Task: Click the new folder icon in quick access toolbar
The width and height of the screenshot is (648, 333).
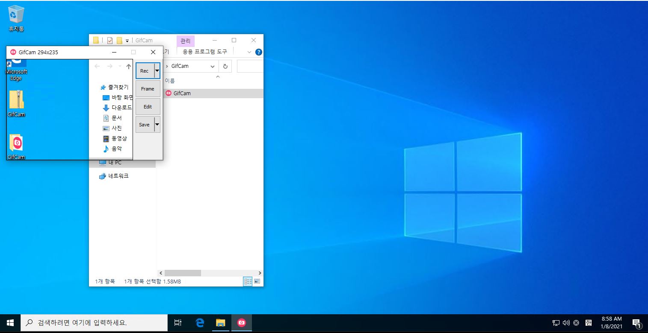Action: point(119,41)
